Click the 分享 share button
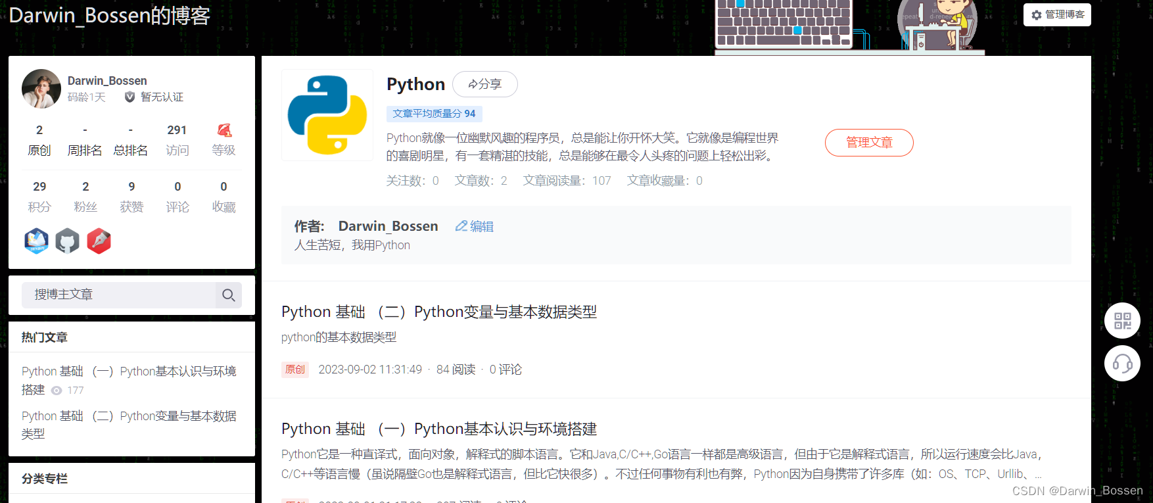Image resolution: width=1153 pixels, height=503 pixels. pyautogui.click(x=485, y=84)
